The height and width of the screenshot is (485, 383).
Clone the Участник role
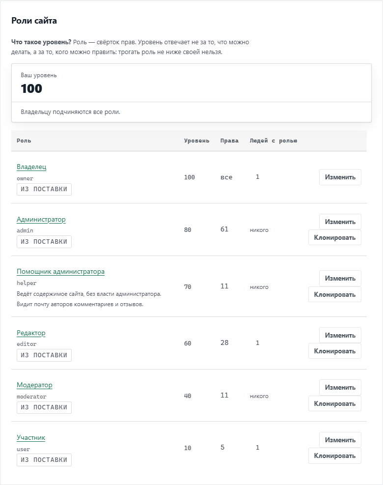tap(335, 456)
